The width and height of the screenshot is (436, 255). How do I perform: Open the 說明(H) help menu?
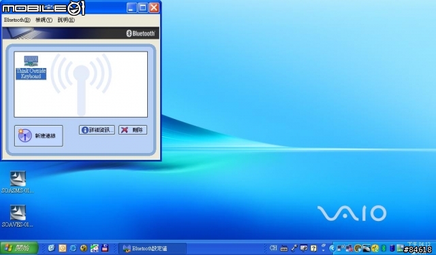[66, 20]
